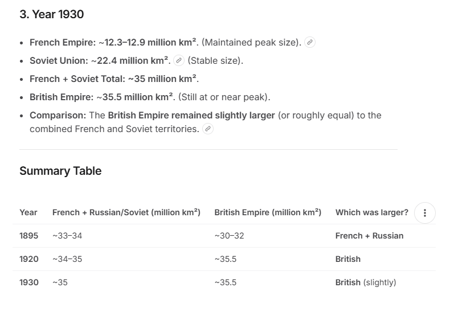Image resolution: width=450 pixels, height=312 pixels.
Task: Open the French Empire citation link icon
Action: pos(310,43)
